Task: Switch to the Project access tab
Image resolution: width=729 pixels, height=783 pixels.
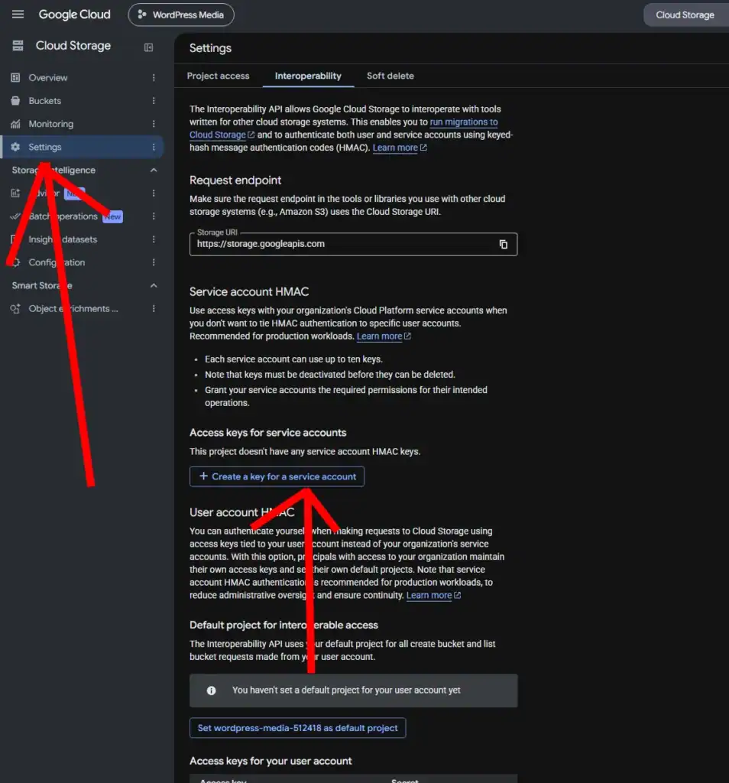Action: pyautogui.click(x=218, y=76)
